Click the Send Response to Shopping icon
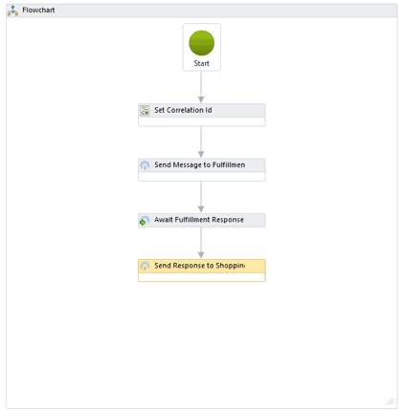The image size is (403, 411). pos(145,266)
